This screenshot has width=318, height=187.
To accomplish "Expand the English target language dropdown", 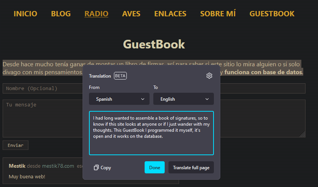I will point(183,99).
